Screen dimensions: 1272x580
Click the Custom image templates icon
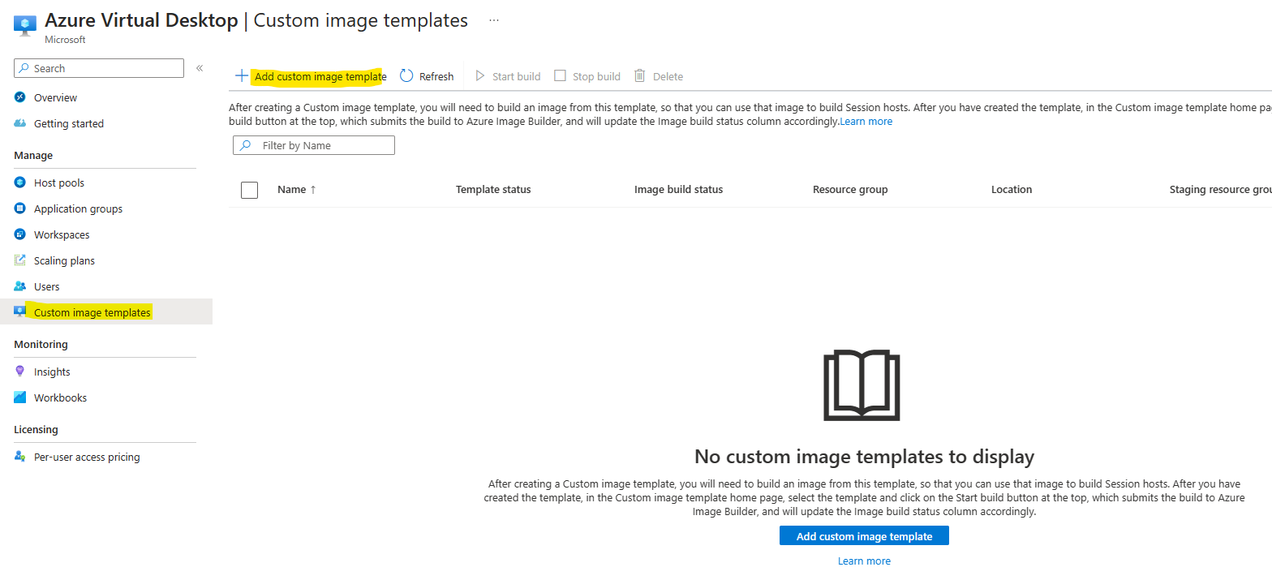[x=20, y=312]
